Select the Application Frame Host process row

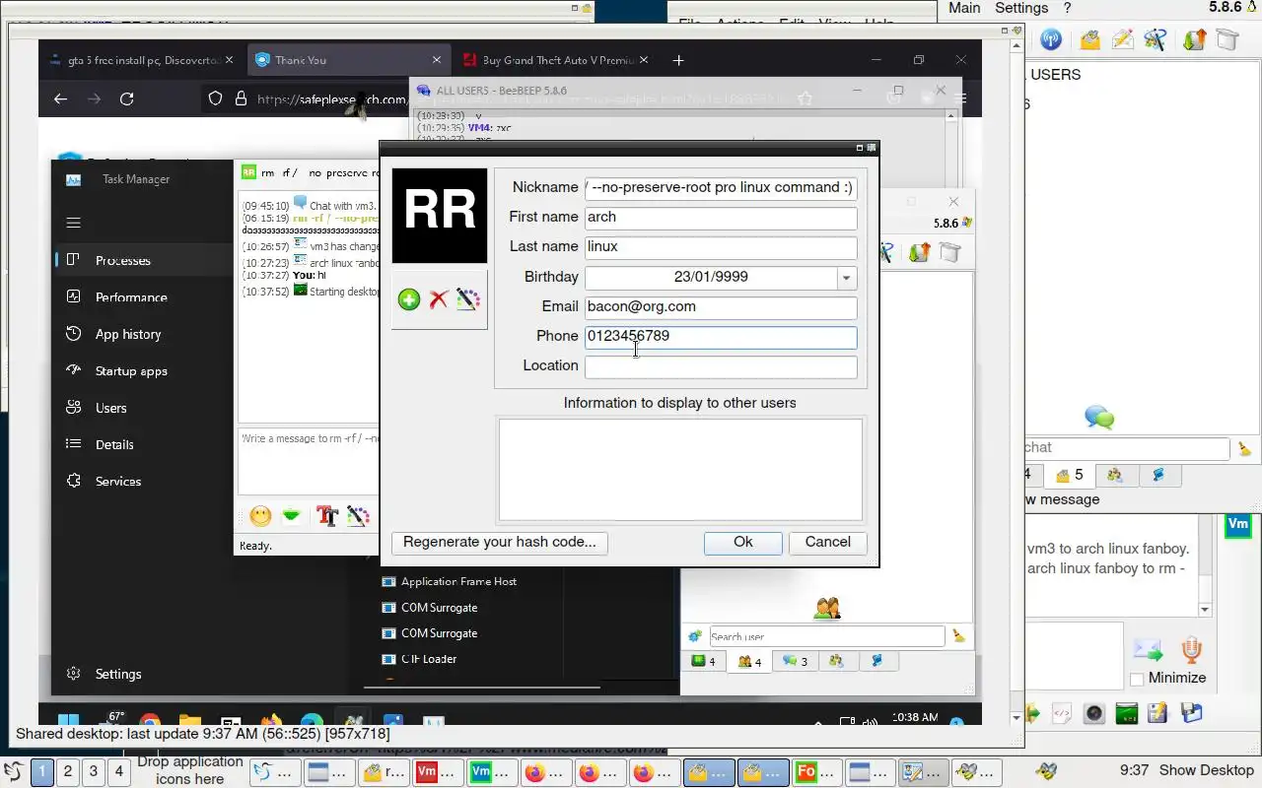[x=450, y=582]
